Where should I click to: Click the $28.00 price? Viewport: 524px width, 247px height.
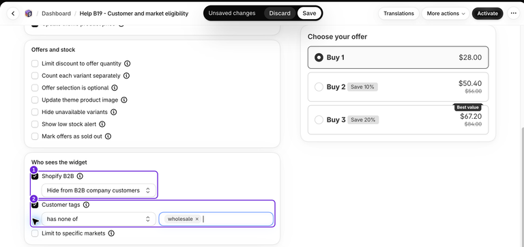click(x=470, y=57)
